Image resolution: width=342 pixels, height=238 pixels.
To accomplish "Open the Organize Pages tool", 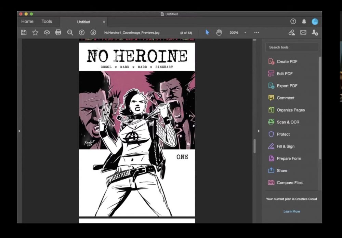I will (x=286, y=110).
